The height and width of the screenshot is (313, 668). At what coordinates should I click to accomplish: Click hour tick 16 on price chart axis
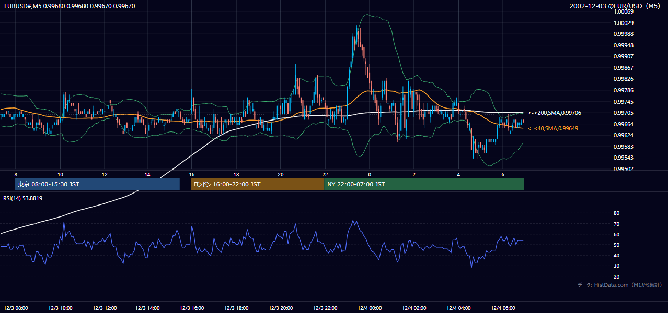pyautogui.click(x=192, y=174)
